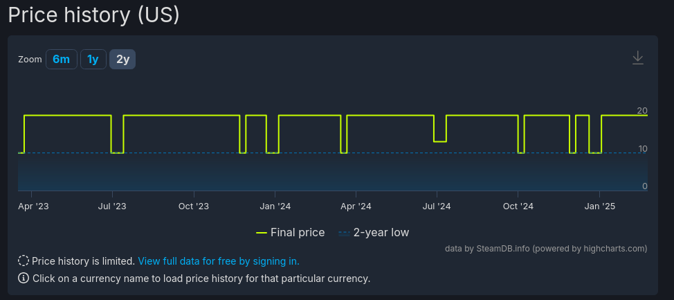Click the Jan '24 axis date label
674x300 pixels.
click(x=275, y=206)
